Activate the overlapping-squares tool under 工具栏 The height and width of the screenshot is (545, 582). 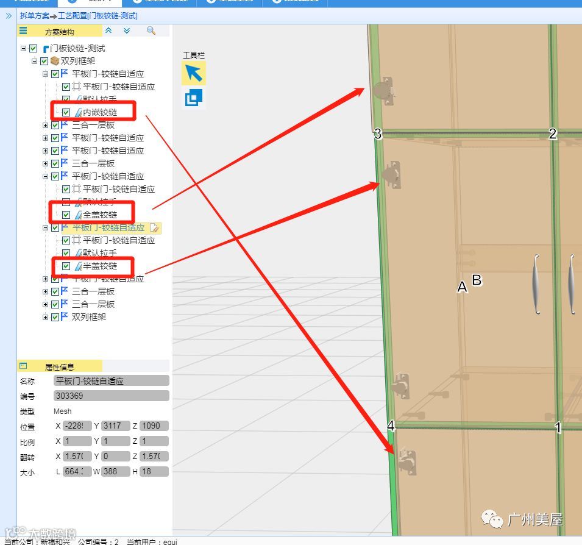pyautogui.click(x=194, y=98)
